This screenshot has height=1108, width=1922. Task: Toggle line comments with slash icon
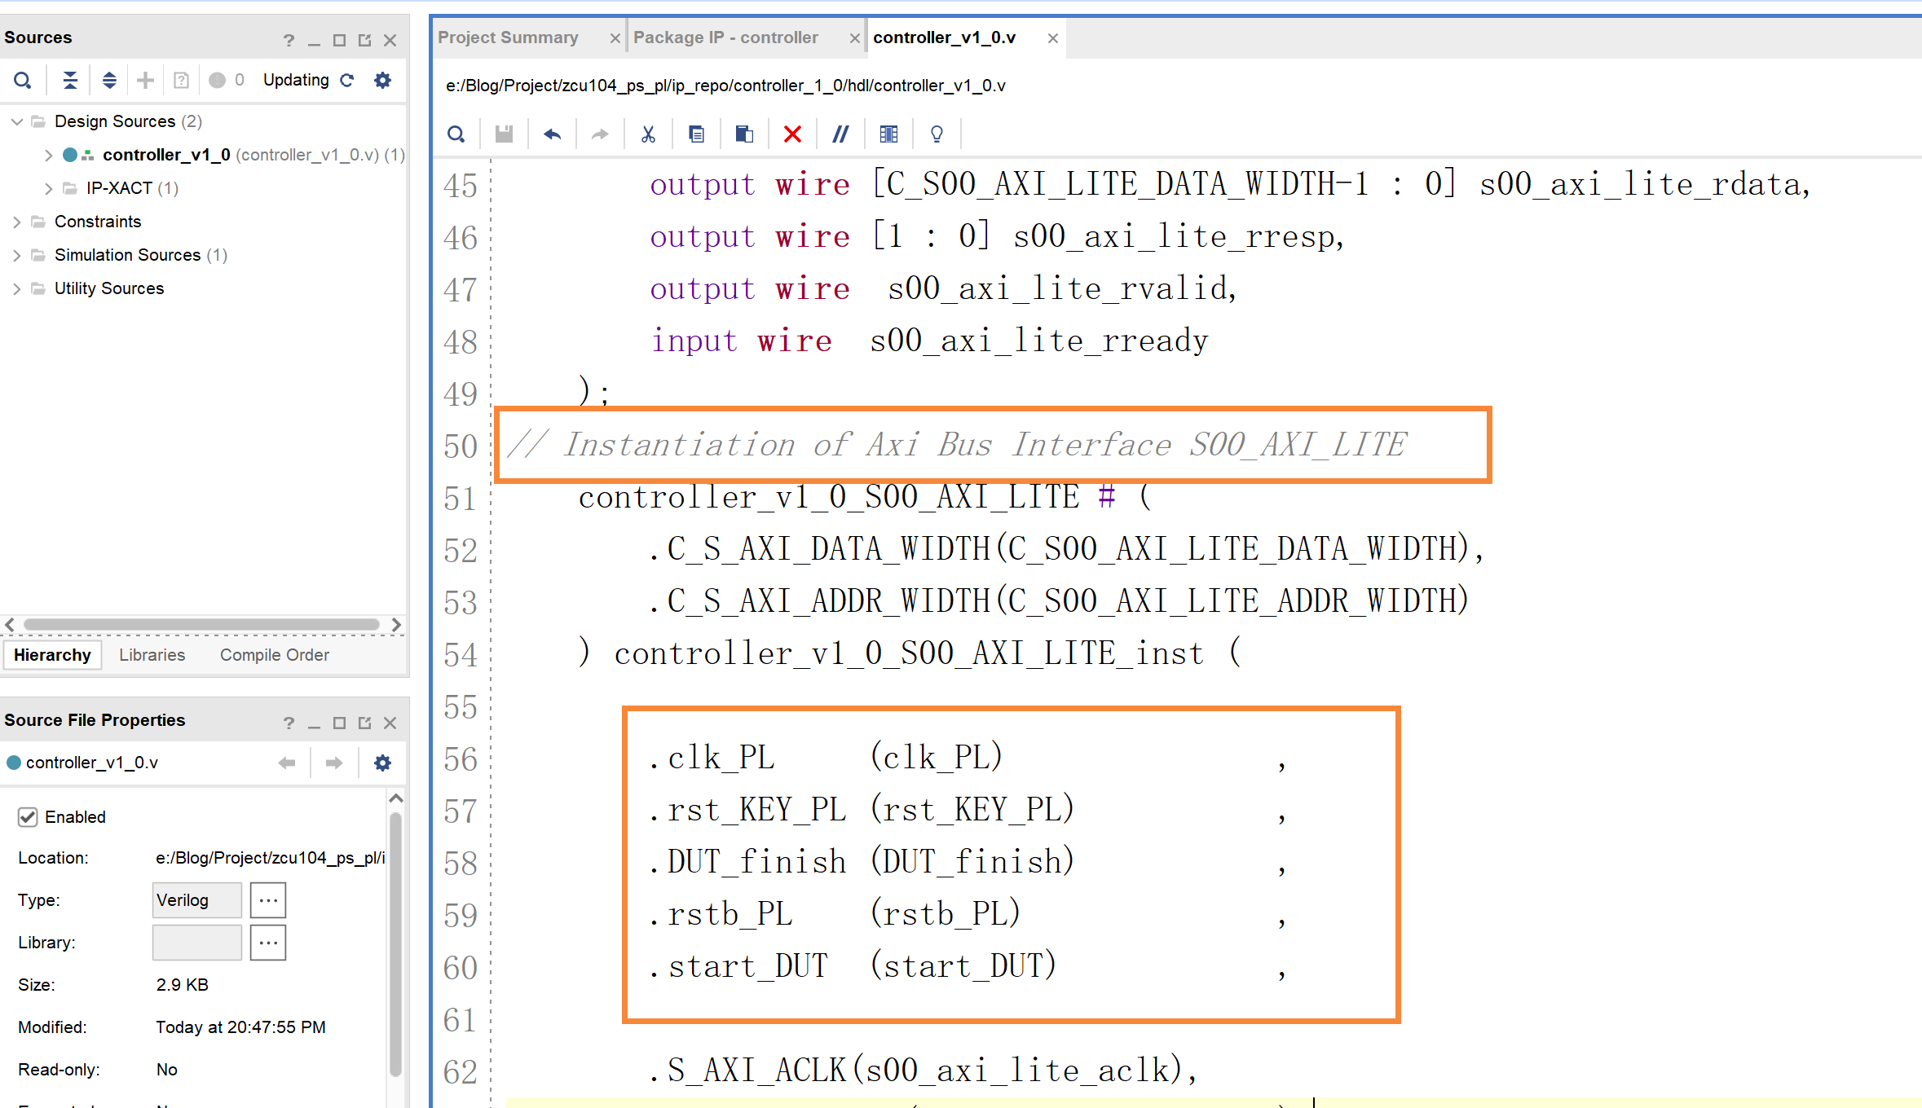tap(840, 134)
